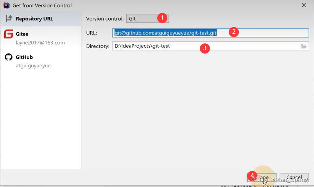
Task: Select Repository URL in the sidebar
Action: (41, 19)
